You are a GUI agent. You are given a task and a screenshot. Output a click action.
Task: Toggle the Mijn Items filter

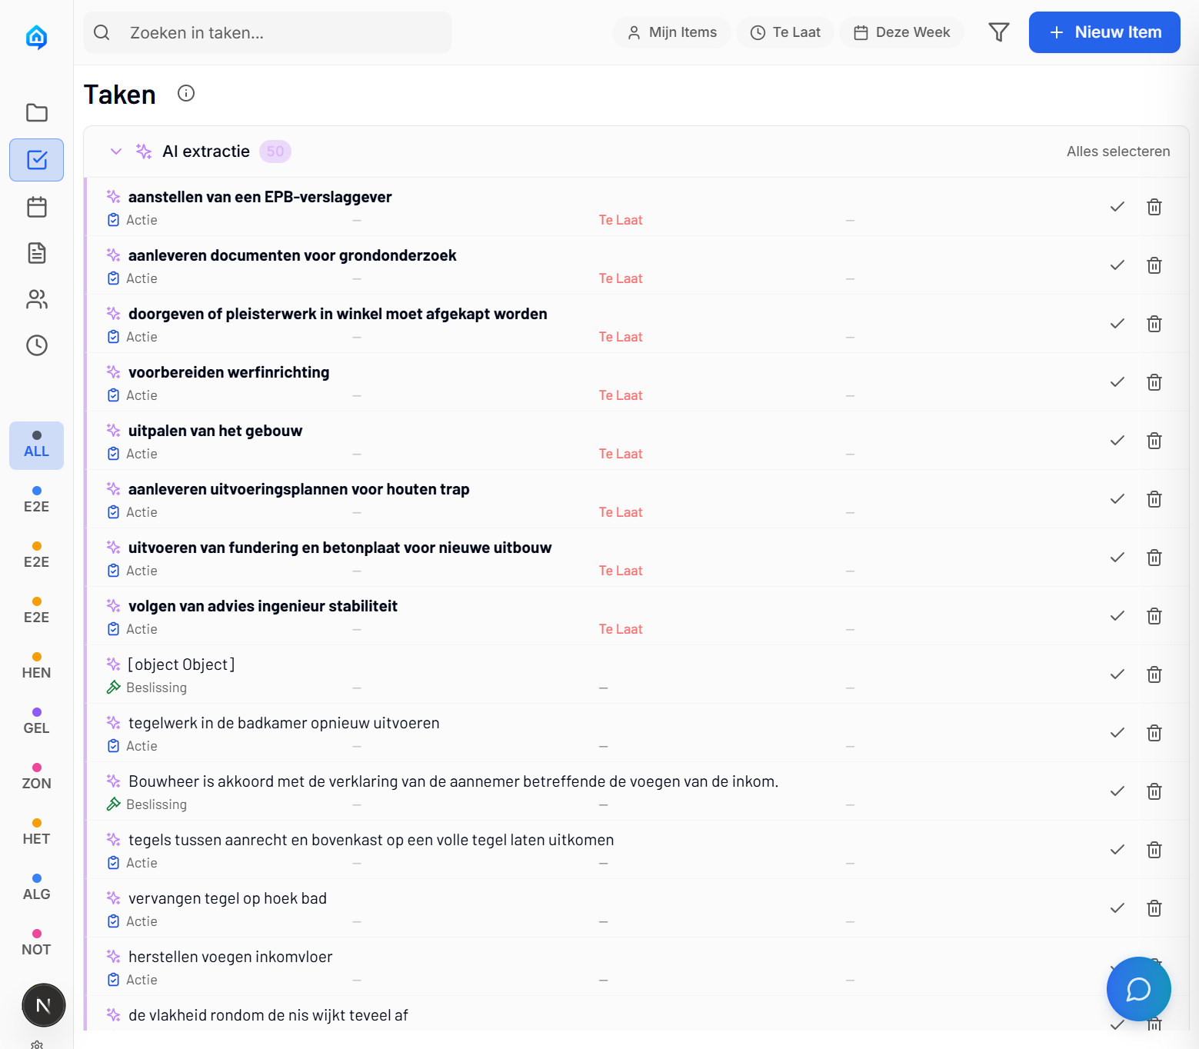pos(671,32)
